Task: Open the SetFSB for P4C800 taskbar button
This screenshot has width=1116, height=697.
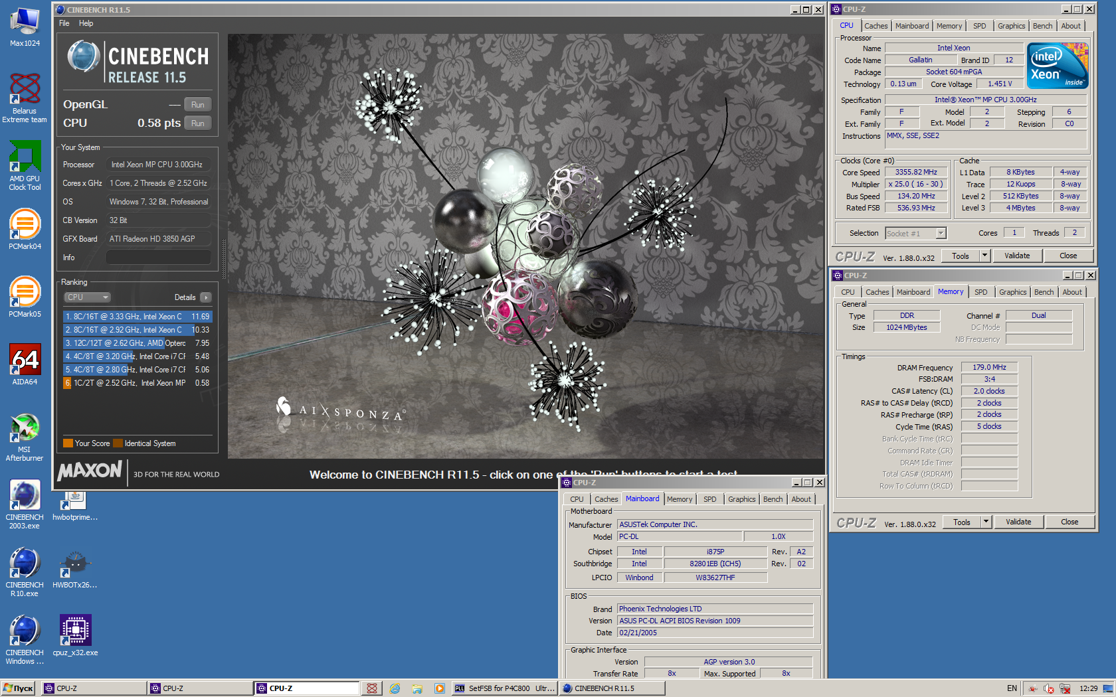Action: 505,688
